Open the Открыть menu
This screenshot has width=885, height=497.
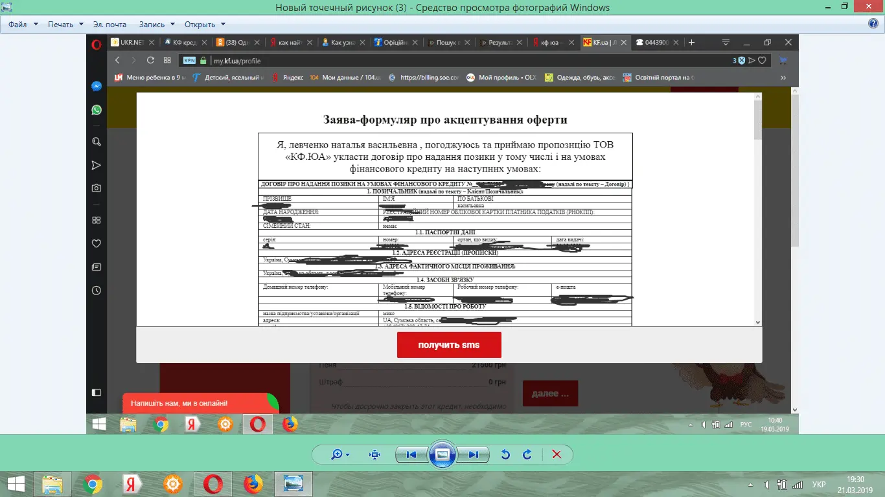point(205,25)
